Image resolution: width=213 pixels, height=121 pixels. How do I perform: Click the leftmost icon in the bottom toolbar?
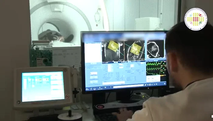87,89
